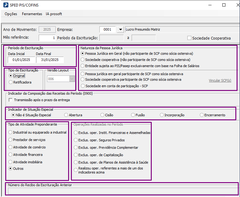Click the Vincular SCP(s) link

point(220,80)
